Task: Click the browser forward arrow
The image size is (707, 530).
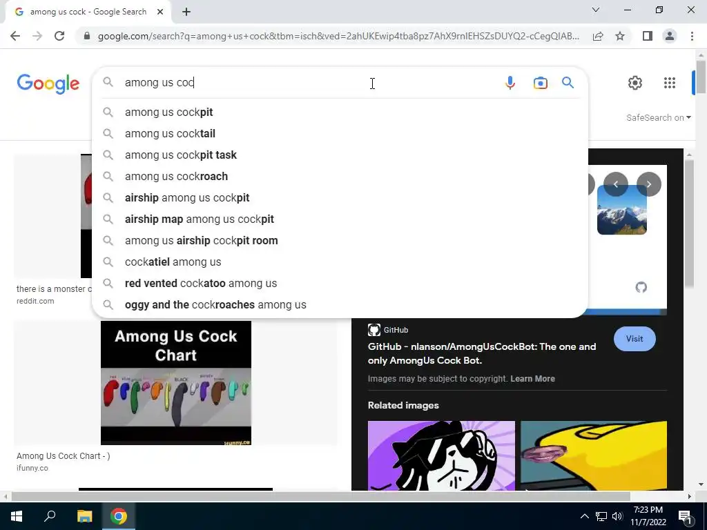Action: pyautogui.click(x=37, y=36)
